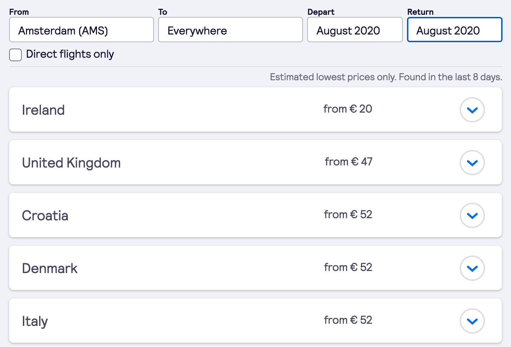Click the From field Amsterdam (AMS)
The image size is (511, 347).
coord(81,30)
